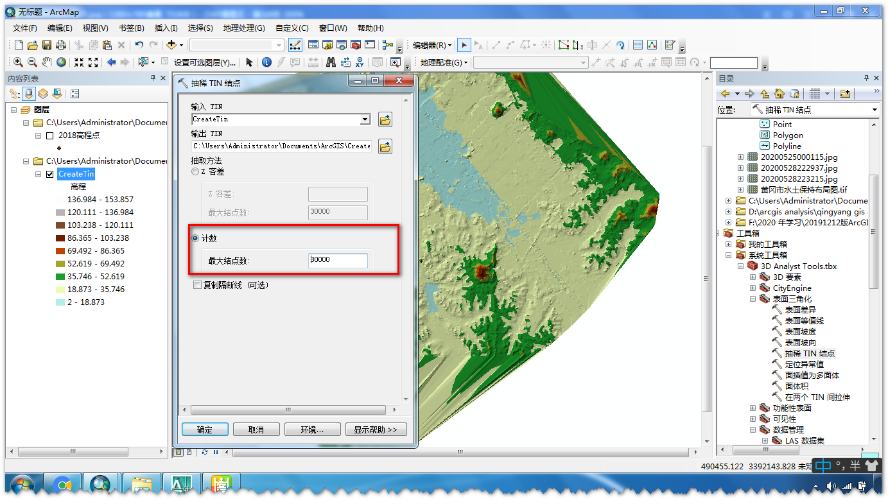Click the Go To XY tool
This screenshot has height=504, width=888.
pyautogui.click(x=360, y=62)
